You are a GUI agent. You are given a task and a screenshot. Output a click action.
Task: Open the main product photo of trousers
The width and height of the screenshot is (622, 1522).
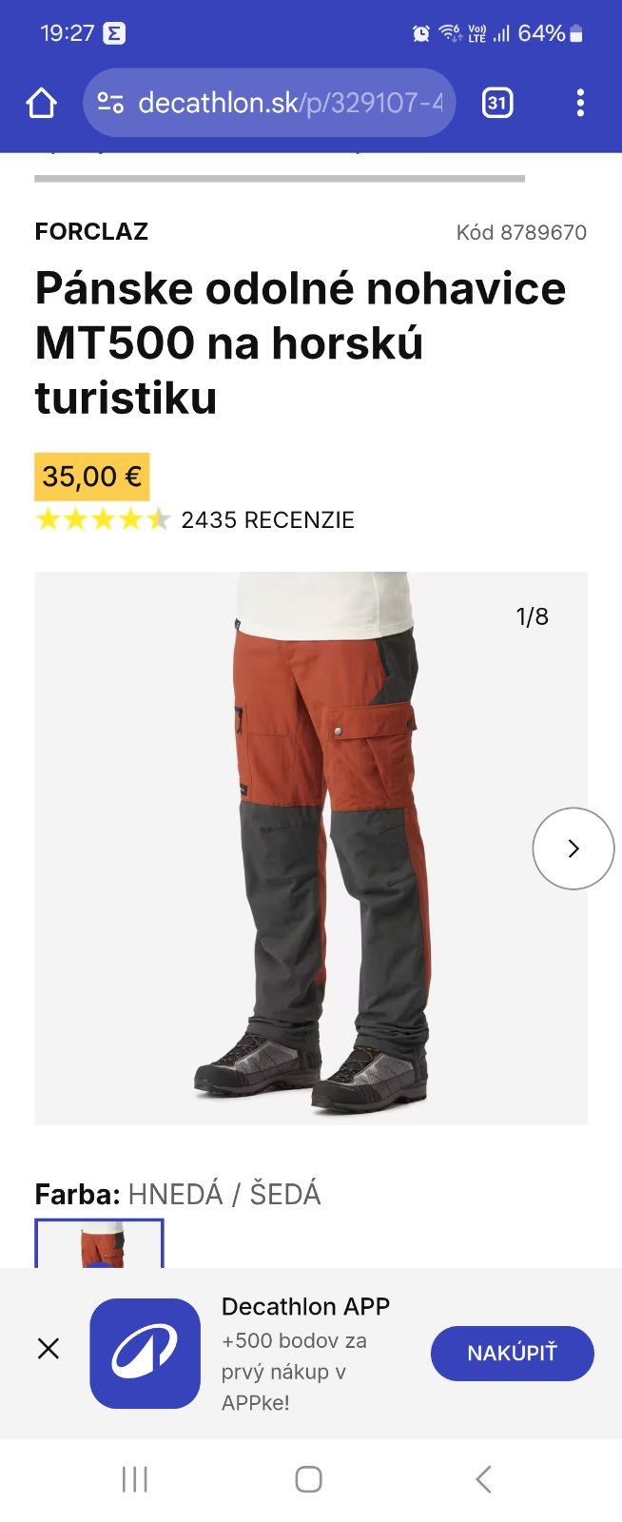(x=311, y=848)
